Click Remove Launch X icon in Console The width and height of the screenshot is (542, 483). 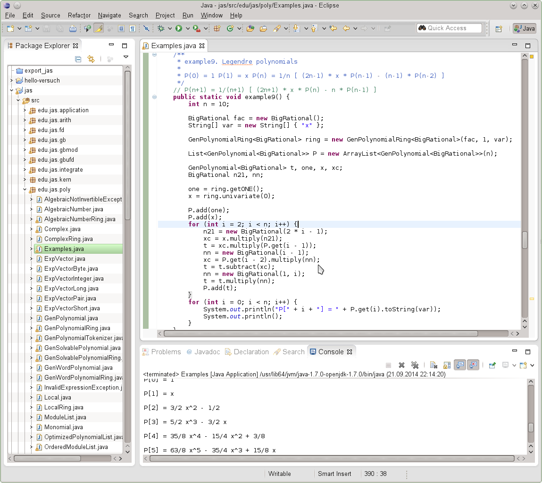tap(401, 365)
